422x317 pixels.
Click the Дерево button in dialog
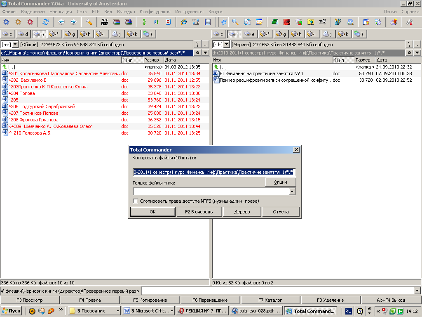[242, 212]
